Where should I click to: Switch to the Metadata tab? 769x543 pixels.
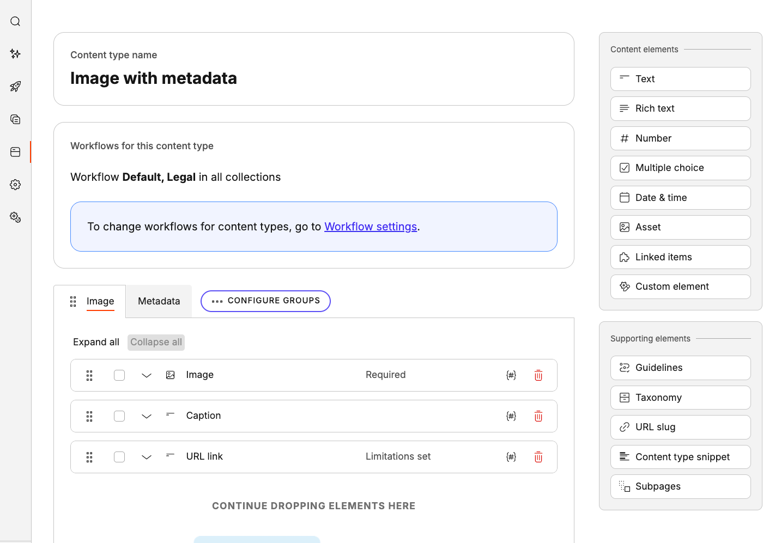click(158, 301)
